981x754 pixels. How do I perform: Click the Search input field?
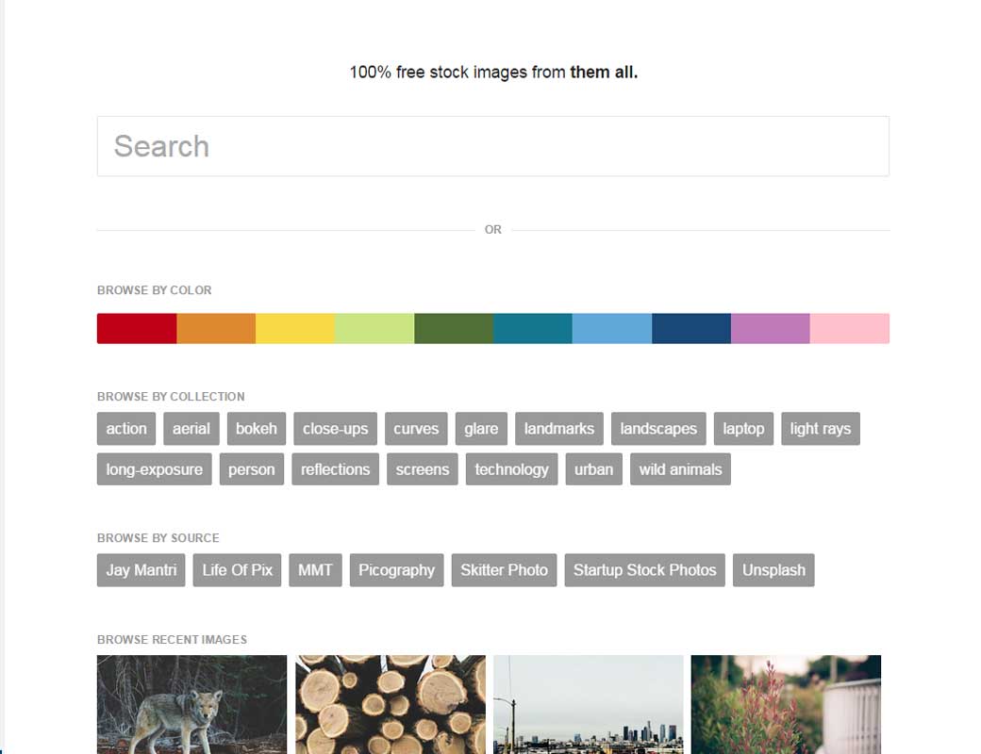pos(492,146)
